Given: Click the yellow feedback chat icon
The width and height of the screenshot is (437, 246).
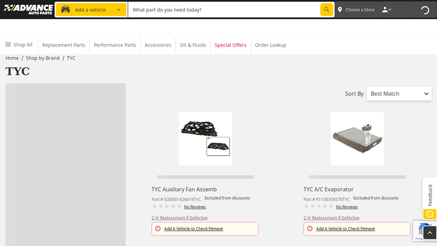Looking at the screenshot, I should pyautogui.click(x=430, y=214).
